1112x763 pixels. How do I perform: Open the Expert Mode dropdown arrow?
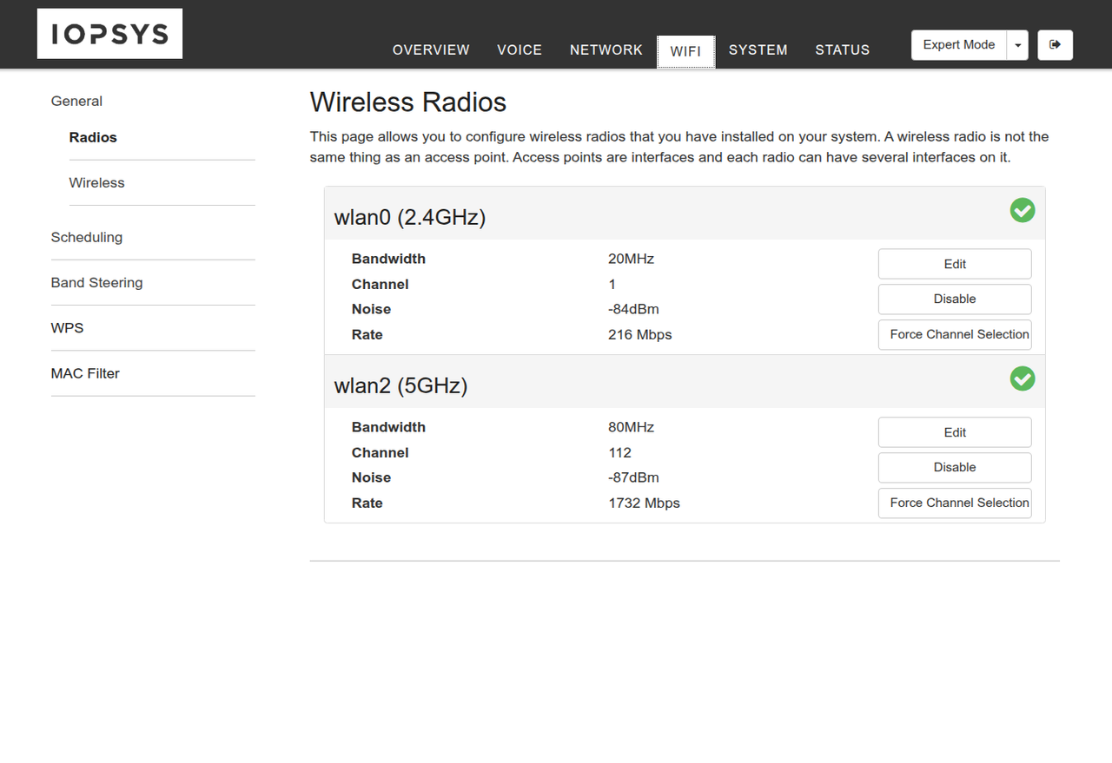(1017, 45)
